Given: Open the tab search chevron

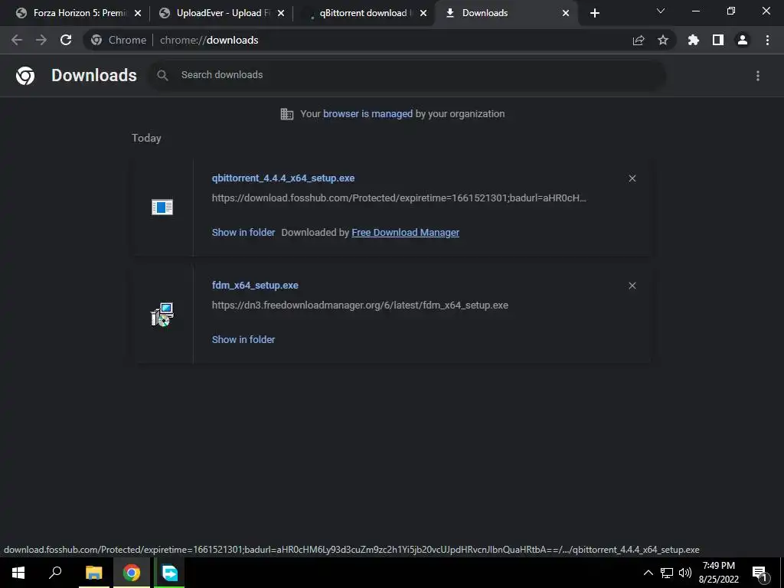Looking at the screenshot, I should pyautogui.click(x=661, y=11).
